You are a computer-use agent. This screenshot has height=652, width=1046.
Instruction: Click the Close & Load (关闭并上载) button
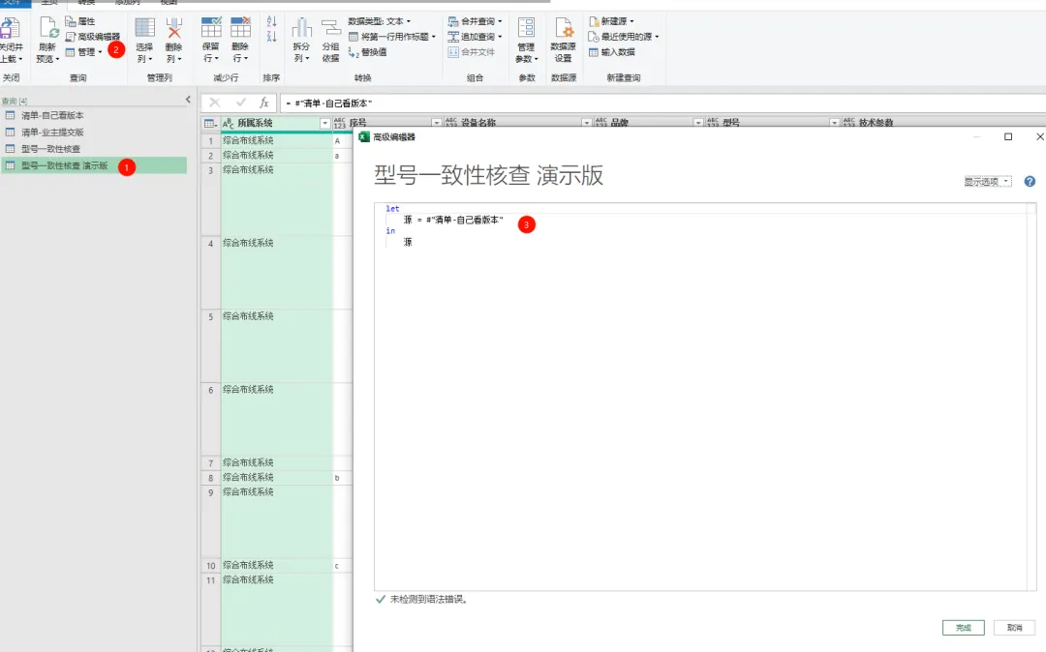pyautogui.click(x=10, y=41)
